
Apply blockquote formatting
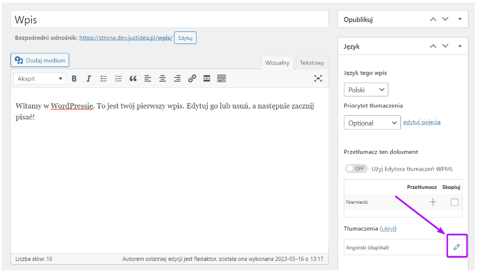133,79
